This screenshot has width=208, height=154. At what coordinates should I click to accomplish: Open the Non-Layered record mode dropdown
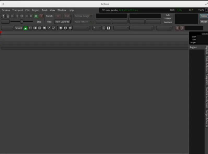click(x=62, y=22)
